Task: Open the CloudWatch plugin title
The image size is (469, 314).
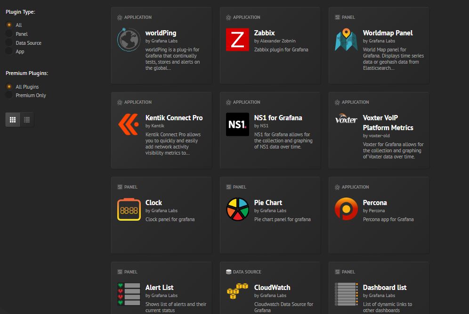Action: point(272,287)
